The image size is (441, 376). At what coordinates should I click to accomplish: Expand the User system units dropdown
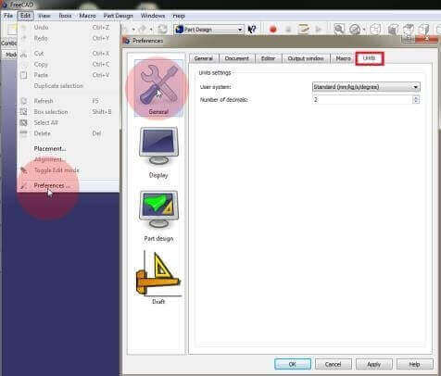pos(366,87)
